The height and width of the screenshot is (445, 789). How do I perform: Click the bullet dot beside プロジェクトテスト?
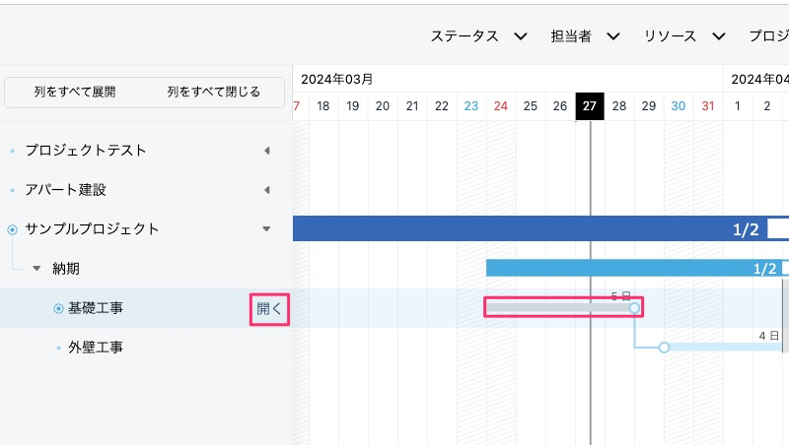13,151
